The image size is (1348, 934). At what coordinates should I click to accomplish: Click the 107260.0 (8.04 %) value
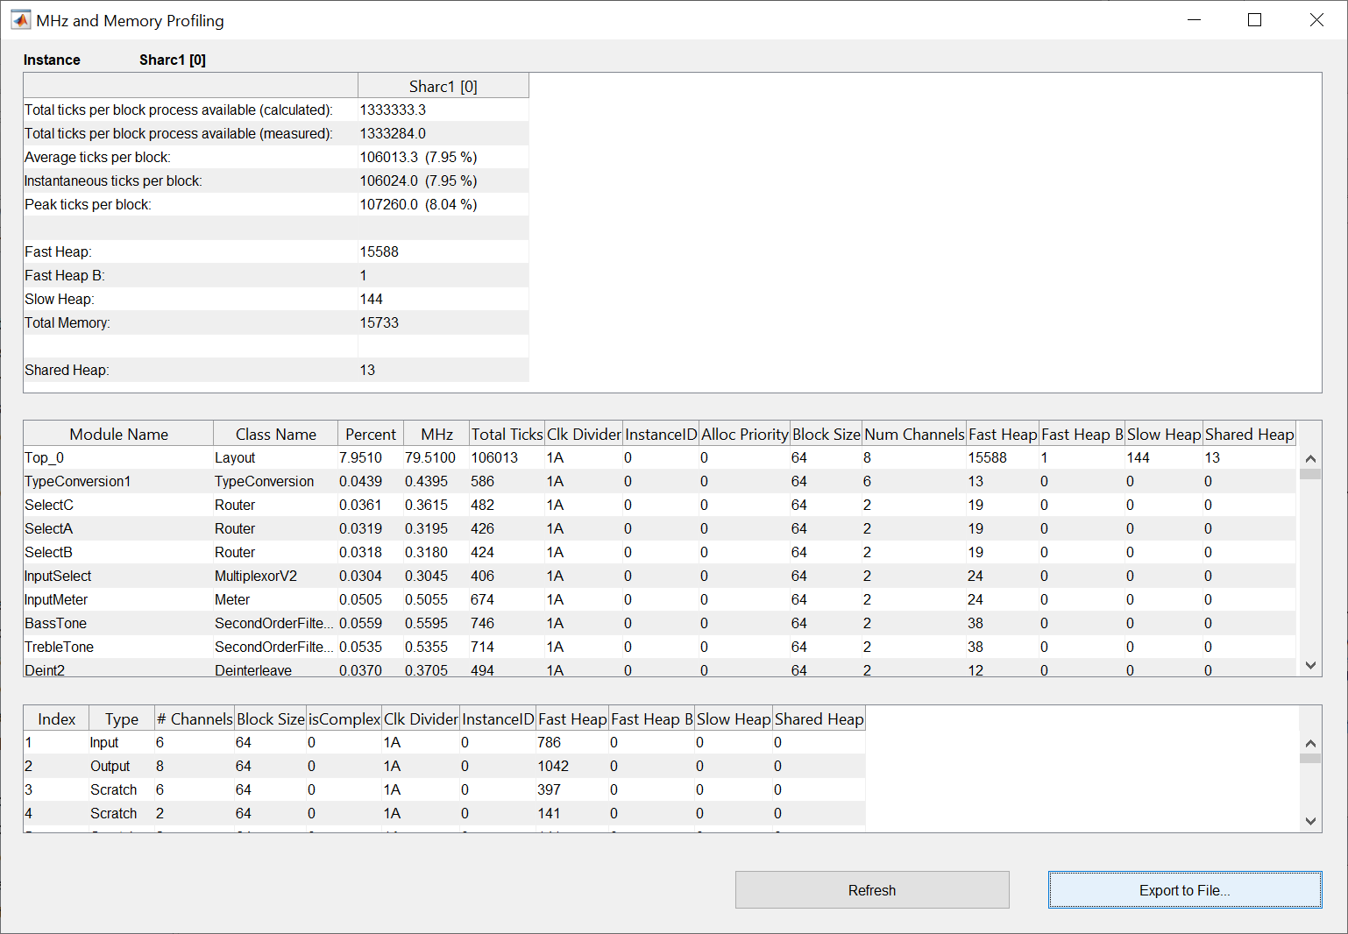[418, 204]
